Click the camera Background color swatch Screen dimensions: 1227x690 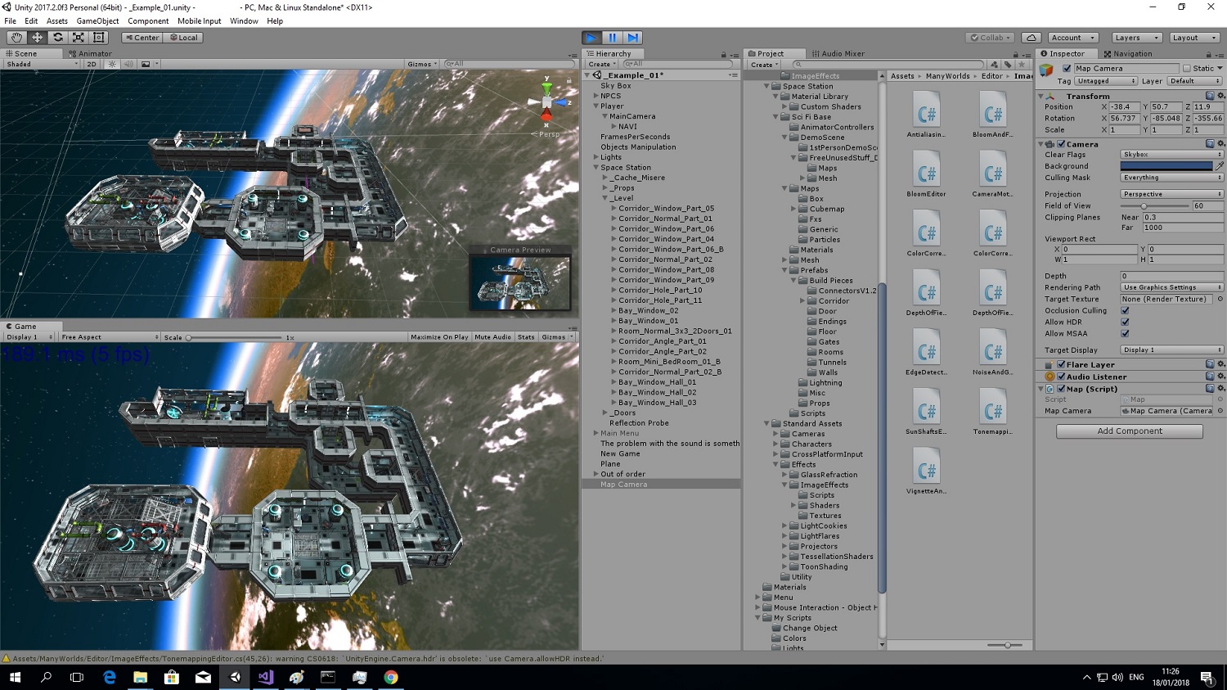(1166, 165)
